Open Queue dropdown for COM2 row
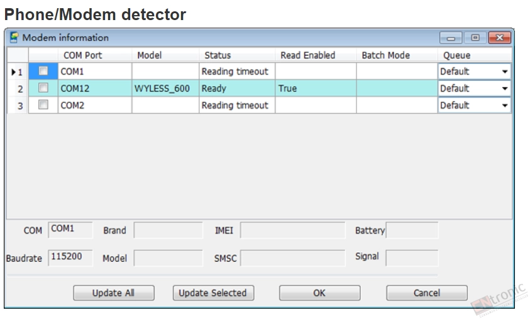The image size is (530, 320). point(505,105)
